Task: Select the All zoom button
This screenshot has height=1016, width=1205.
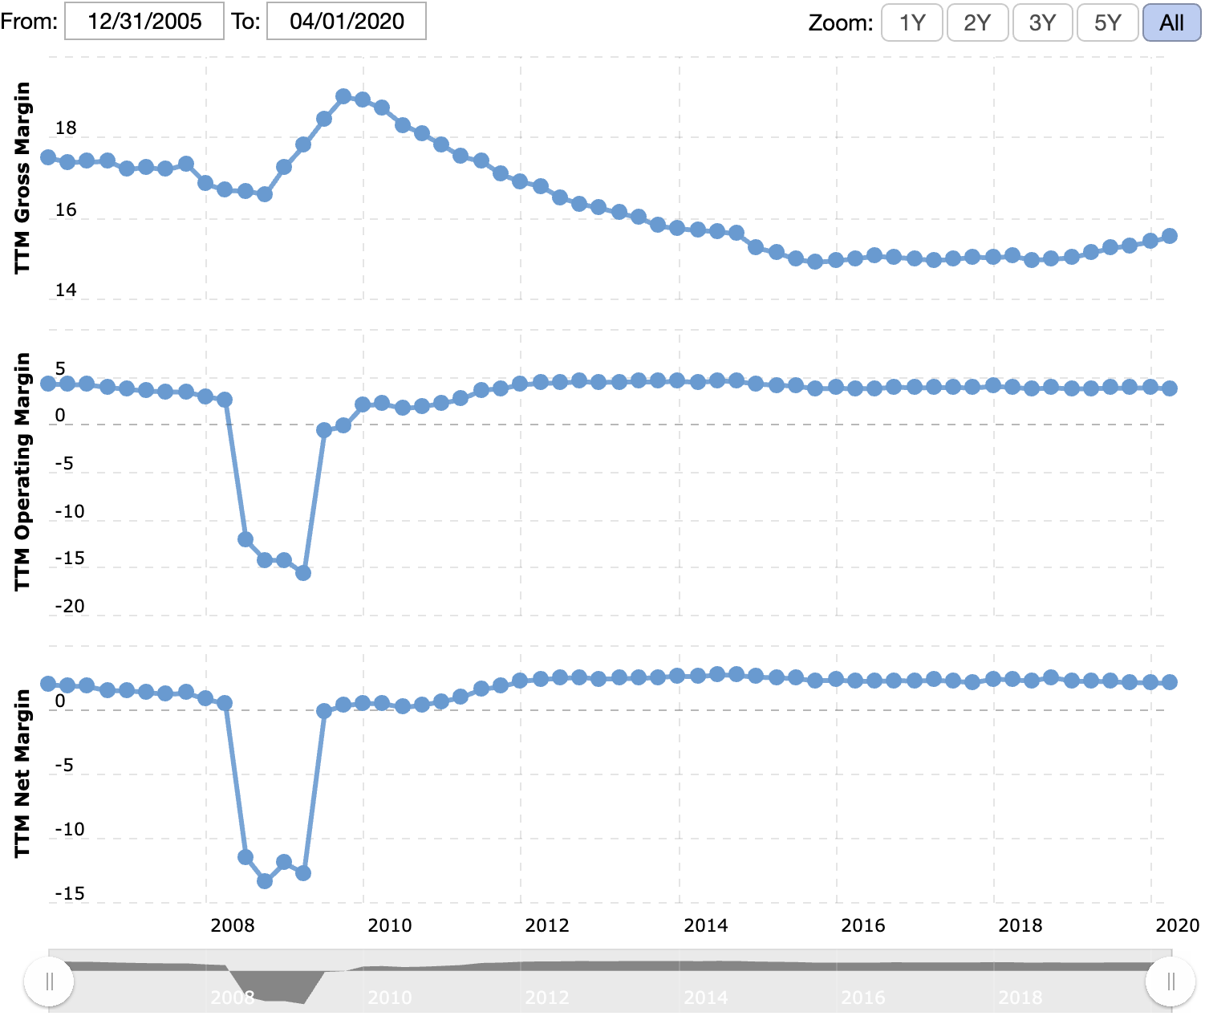Action: pyautogui.click(x=1171, y=22)
